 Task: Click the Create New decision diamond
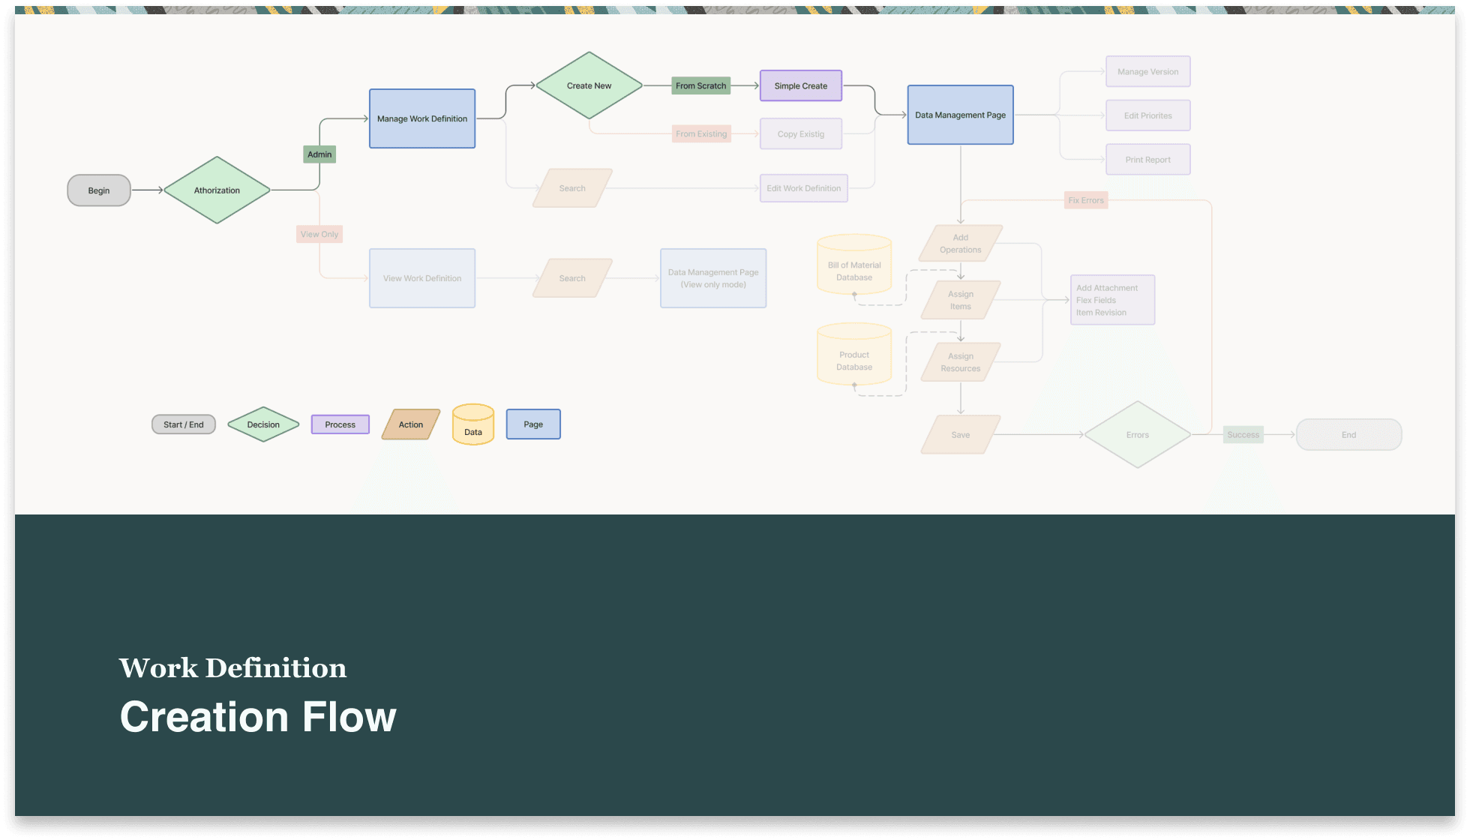(x=589, y=85)
